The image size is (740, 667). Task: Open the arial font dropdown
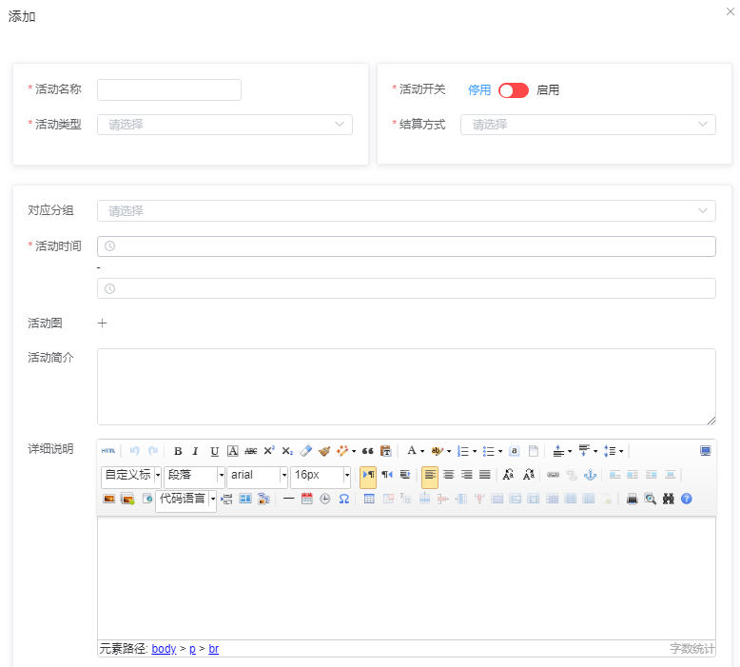257,476
